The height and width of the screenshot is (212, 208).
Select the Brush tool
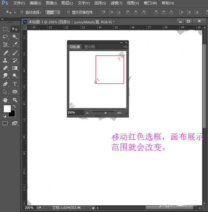[15, 52]
